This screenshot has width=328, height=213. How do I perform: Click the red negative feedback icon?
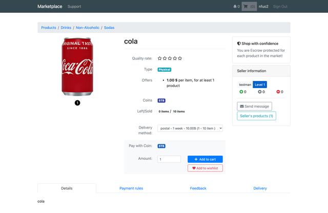pyautogui.click(x=278, y=92)
